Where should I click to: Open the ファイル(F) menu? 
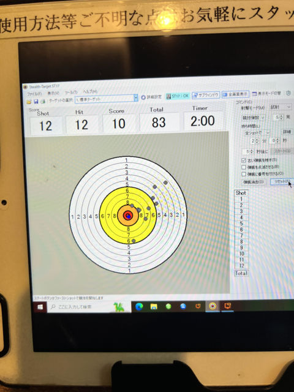click(34, 94)
